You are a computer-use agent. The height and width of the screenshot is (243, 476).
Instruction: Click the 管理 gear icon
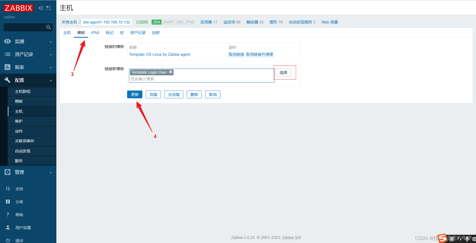7,172
